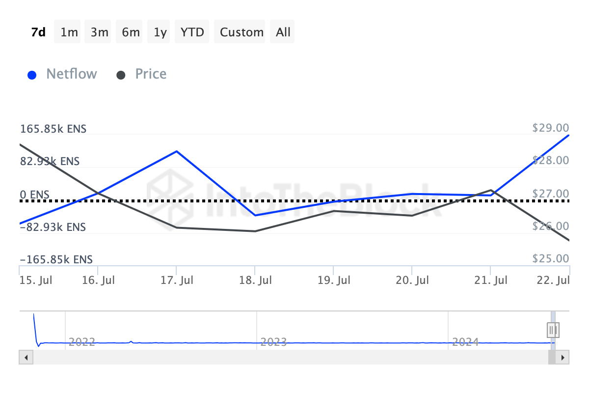Select the 1y range option
Image resolution: width=589 pixels, height=393 pixels.
pyautogui.click(x=160, y=32)
